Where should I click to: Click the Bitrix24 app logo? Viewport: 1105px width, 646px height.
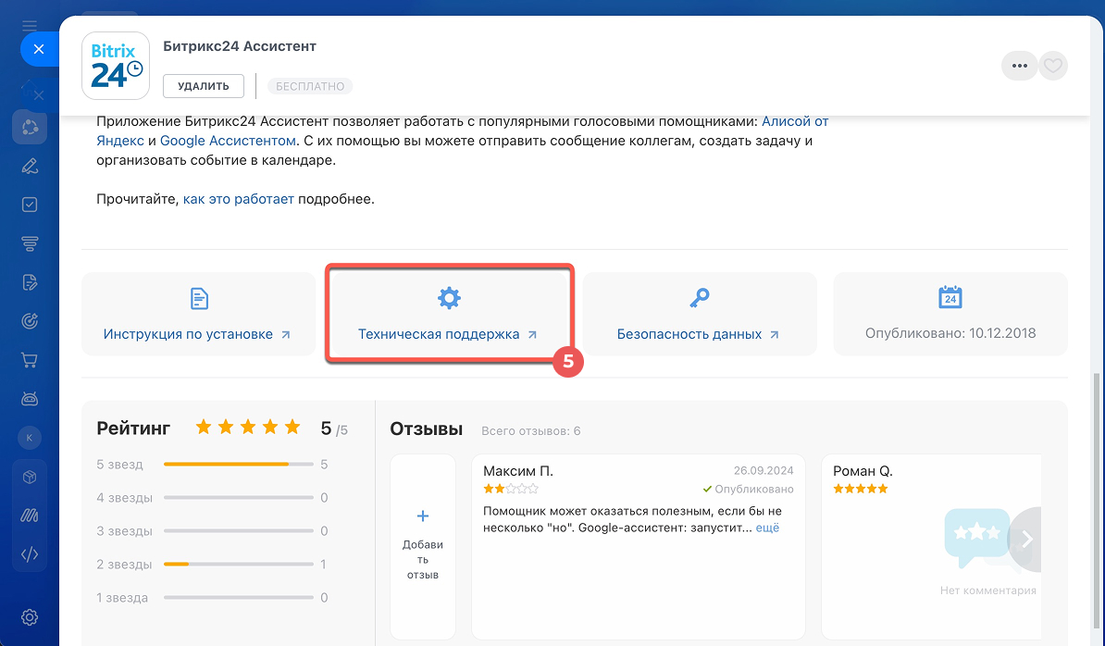tap(117, 66)
